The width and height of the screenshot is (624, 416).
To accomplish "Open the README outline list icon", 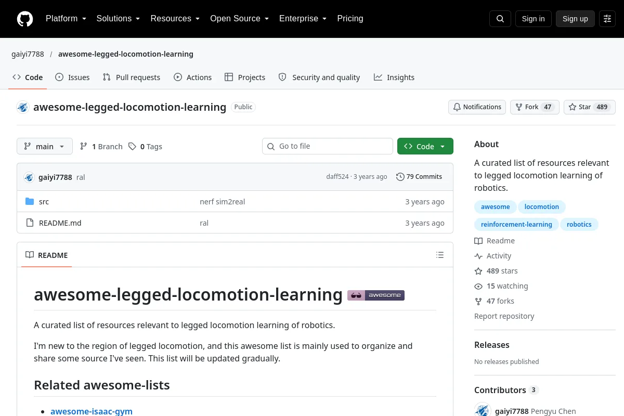I will (x=440, y=255).
